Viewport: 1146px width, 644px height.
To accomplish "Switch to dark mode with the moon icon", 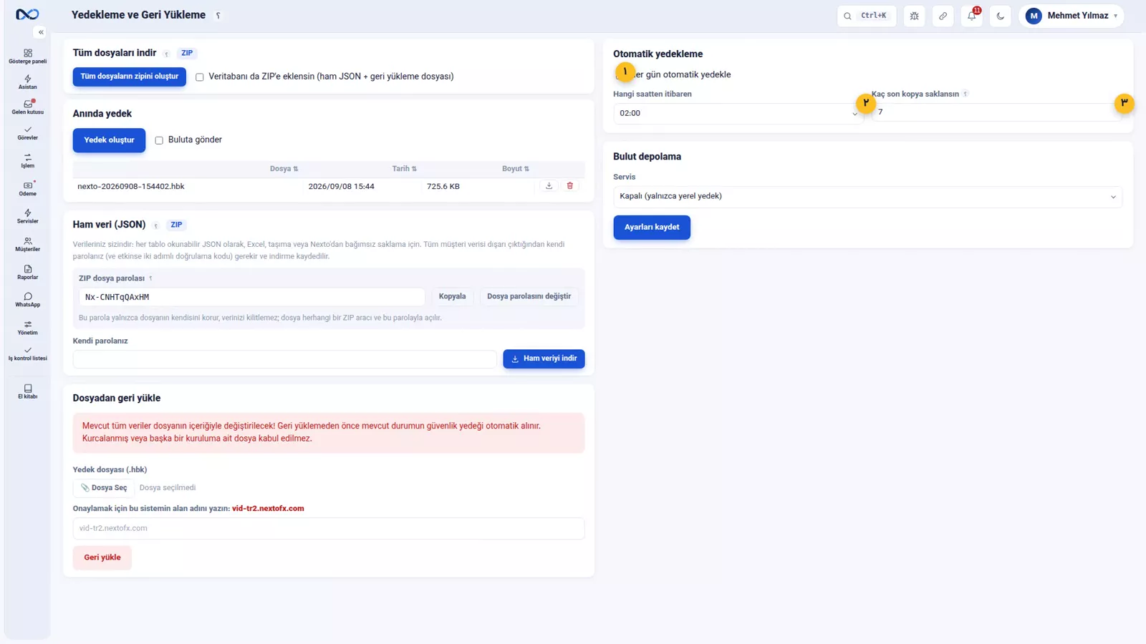I will click(1001, 16).
